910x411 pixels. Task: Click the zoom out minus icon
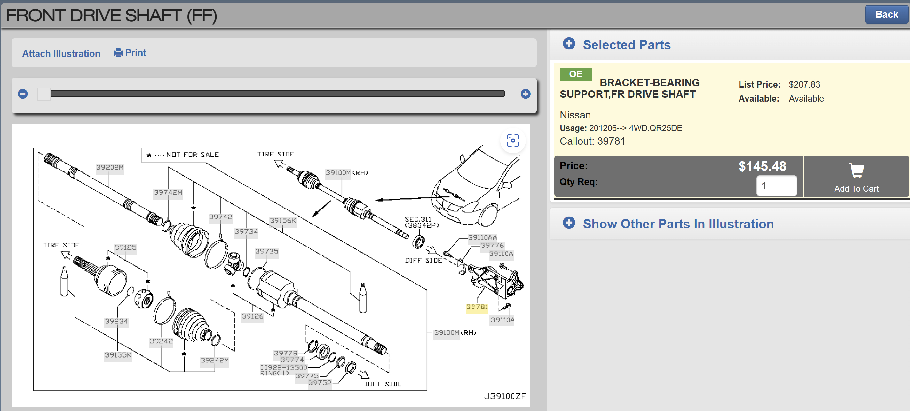(23, 94)
